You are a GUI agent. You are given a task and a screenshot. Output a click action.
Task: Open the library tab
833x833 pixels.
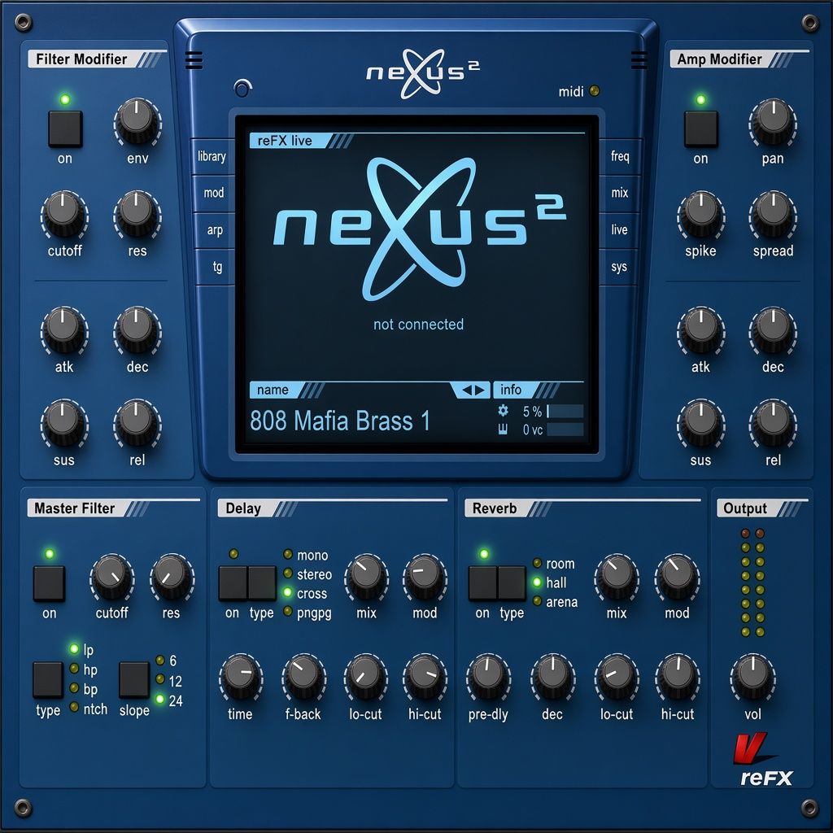(212, 156)
